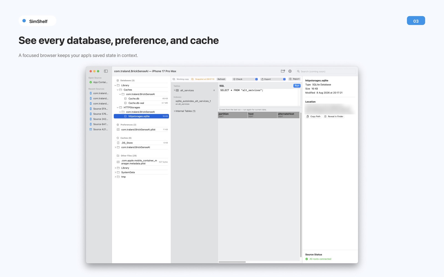This screenshot has height=277, width=444.
Task: Click the Preferences (2) section gear icon
Action: [118, 125]
